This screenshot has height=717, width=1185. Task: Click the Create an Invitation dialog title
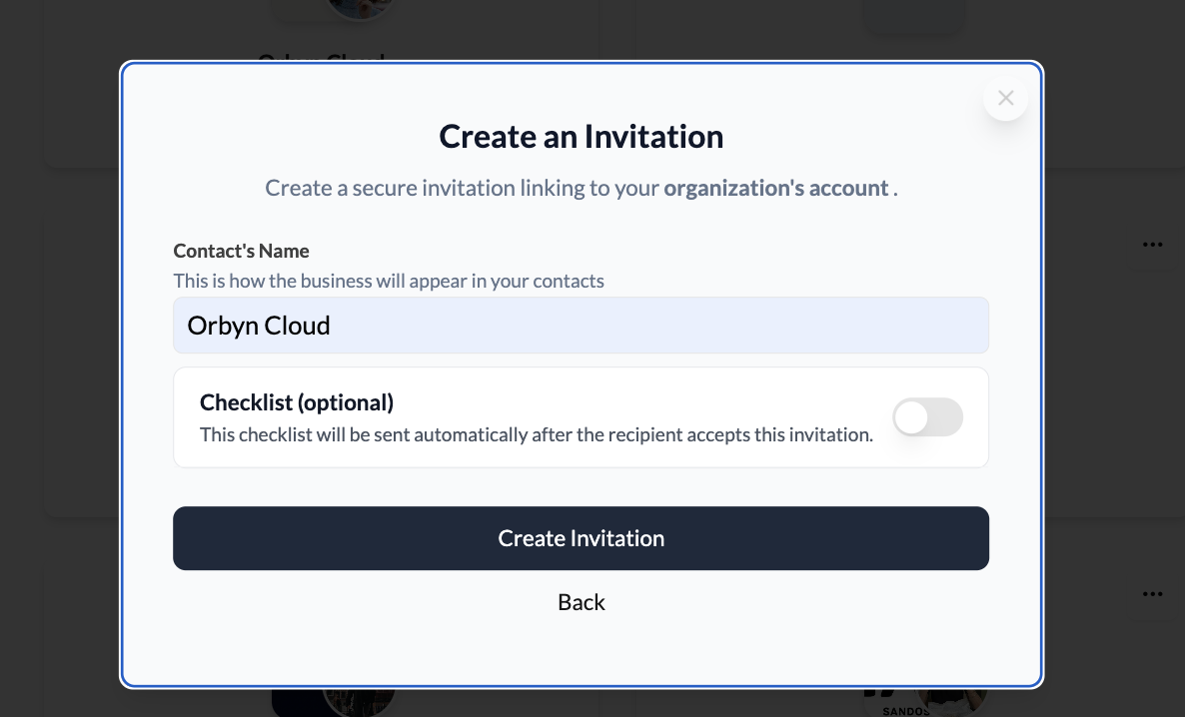tap(581, 136)
